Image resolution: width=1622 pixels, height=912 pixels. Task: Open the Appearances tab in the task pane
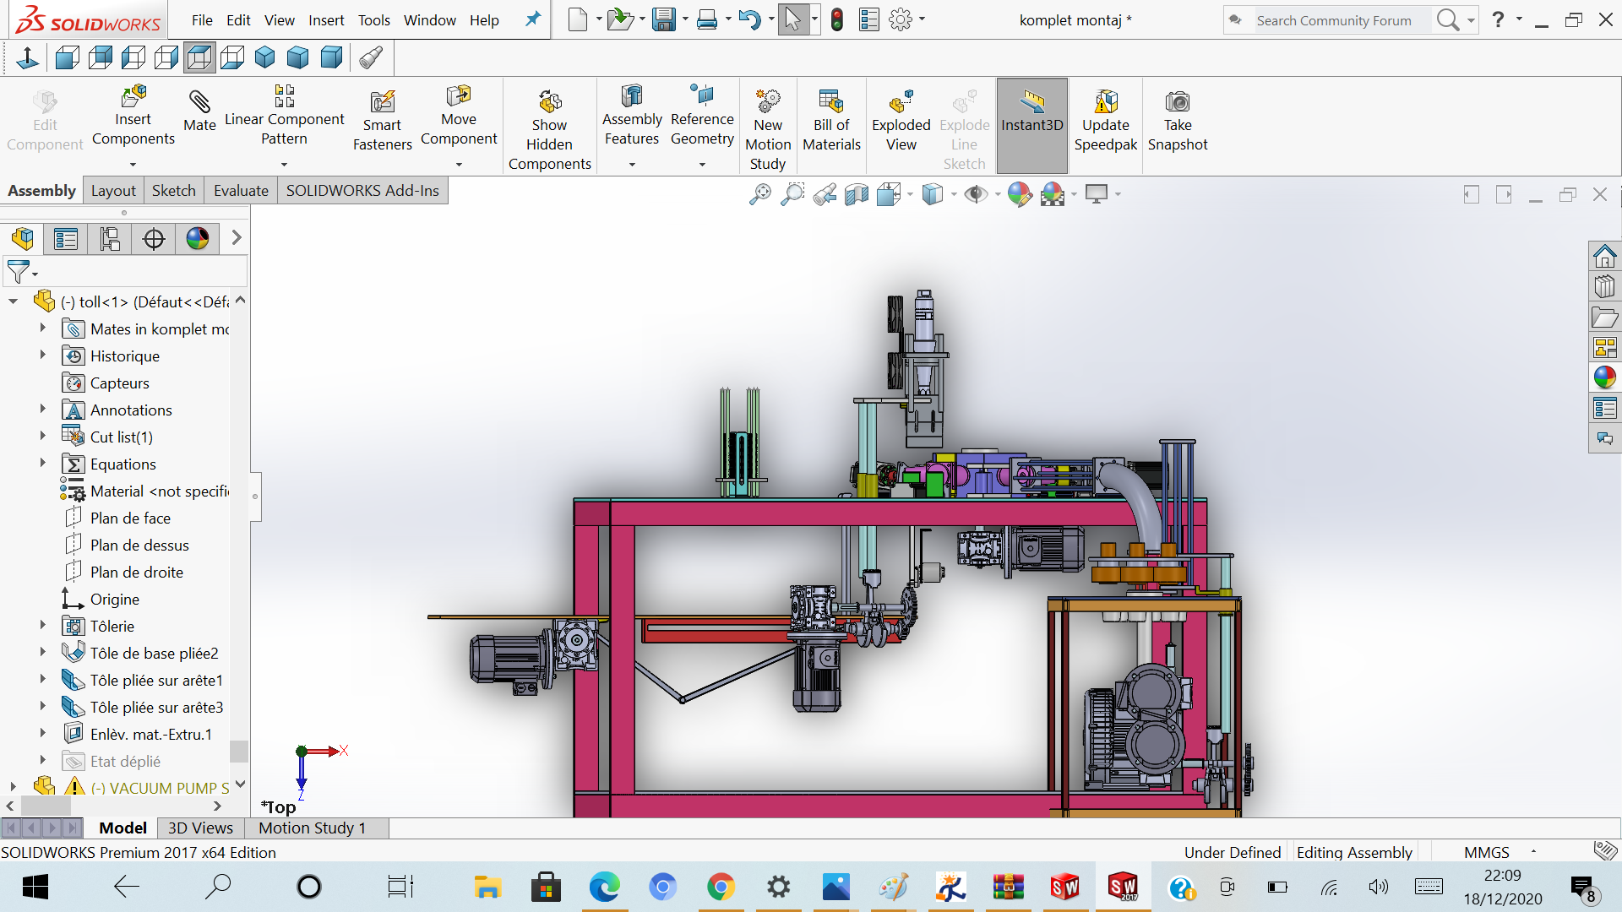pyautogui.click(x=1604, y=377)
